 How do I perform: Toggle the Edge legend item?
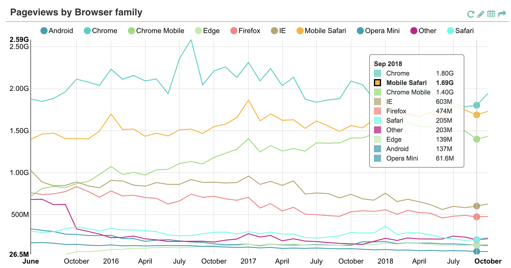(207, 31)
